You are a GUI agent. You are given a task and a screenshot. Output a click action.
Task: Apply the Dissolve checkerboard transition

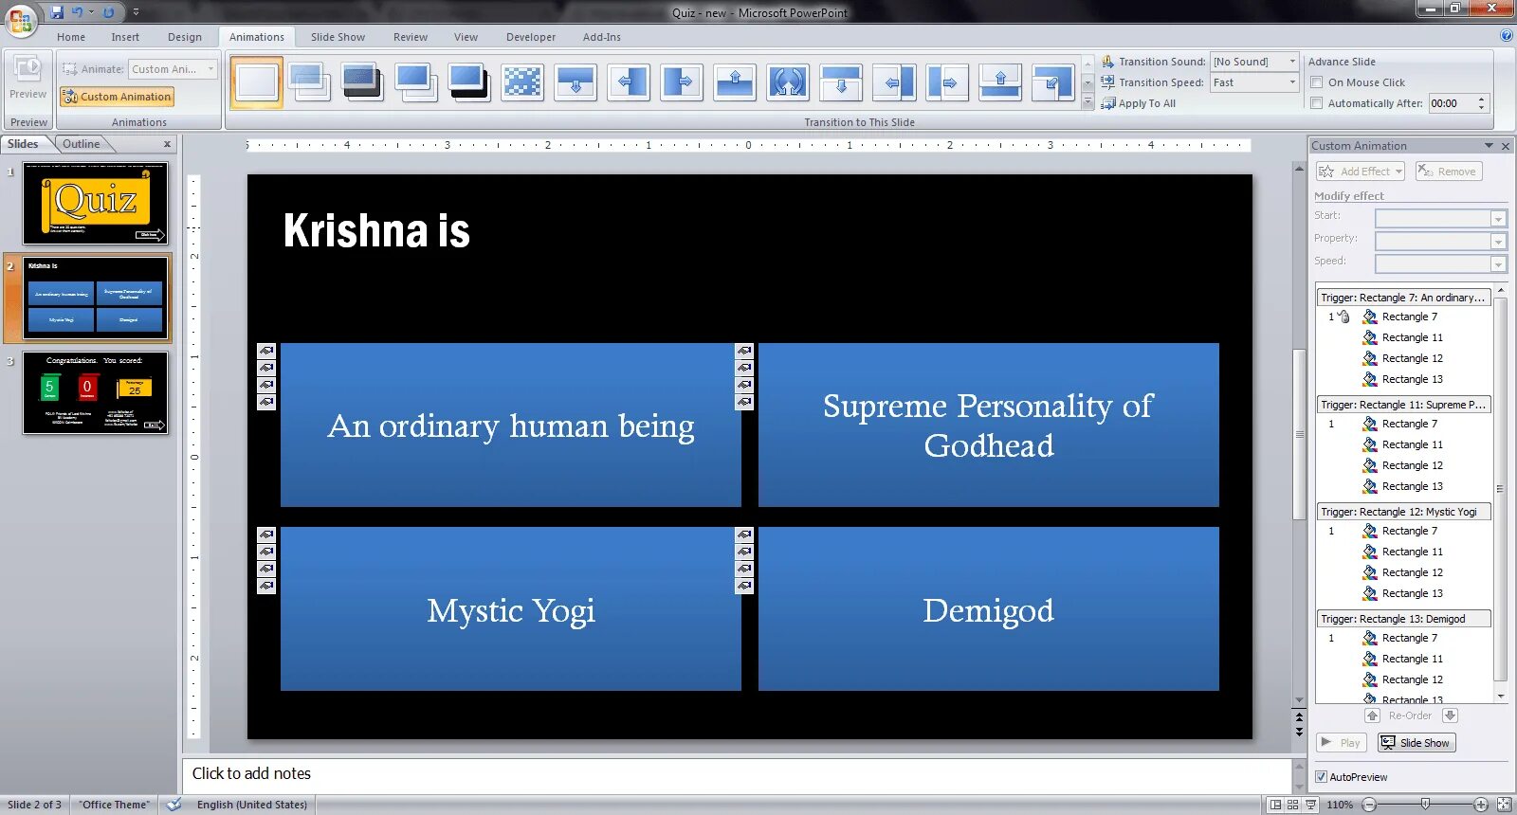pos(522,82)
